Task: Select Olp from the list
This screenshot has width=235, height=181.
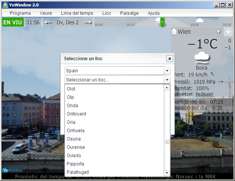Action: tap(114, 97)
